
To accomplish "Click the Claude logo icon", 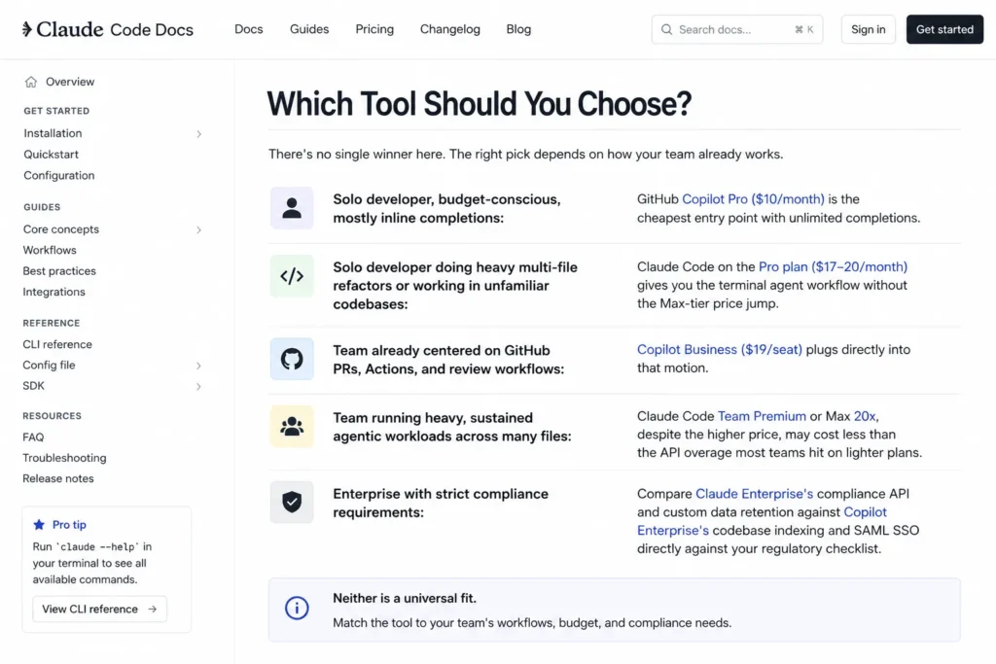I will [26, 29].
